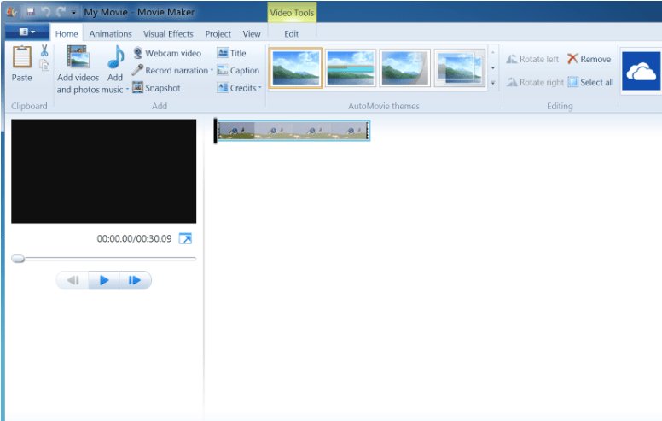Rotate the clip right
This screenshot has width=662, height=421.
535,82
